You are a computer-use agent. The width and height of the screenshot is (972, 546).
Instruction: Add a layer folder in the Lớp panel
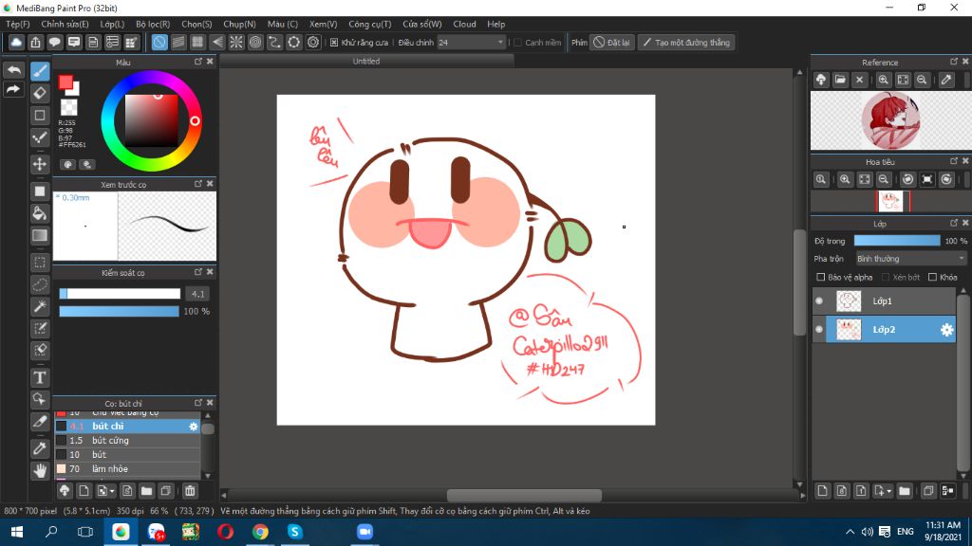pos(905,491)
